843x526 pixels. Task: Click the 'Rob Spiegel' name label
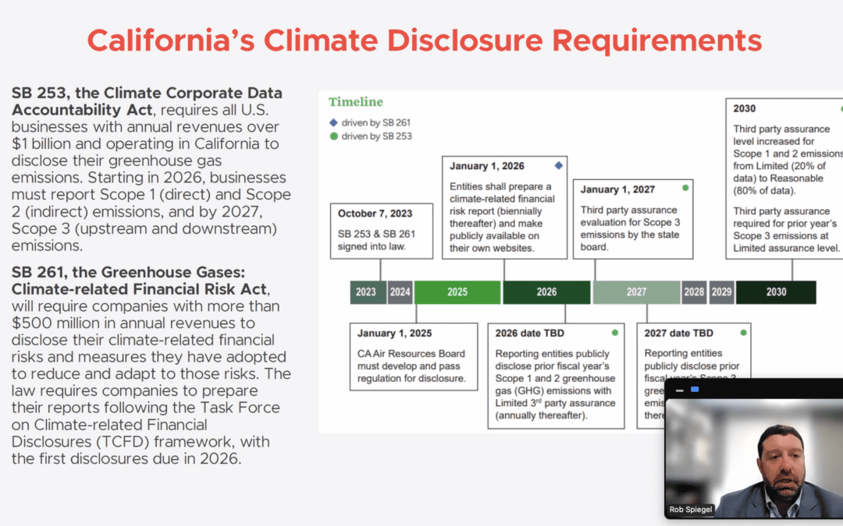click(x=690, y=510)
